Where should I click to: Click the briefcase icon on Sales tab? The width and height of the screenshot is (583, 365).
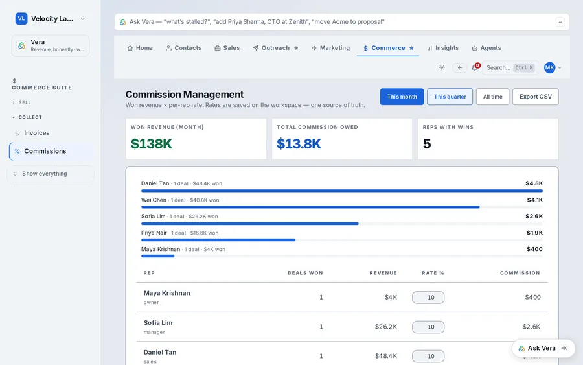coord(218,48)
